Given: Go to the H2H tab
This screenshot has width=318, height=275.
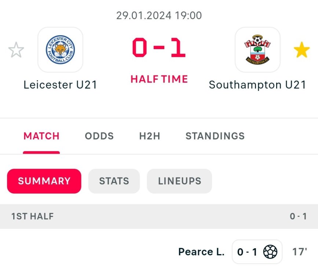Looking at the screenshot, I should tap(150, 136).
